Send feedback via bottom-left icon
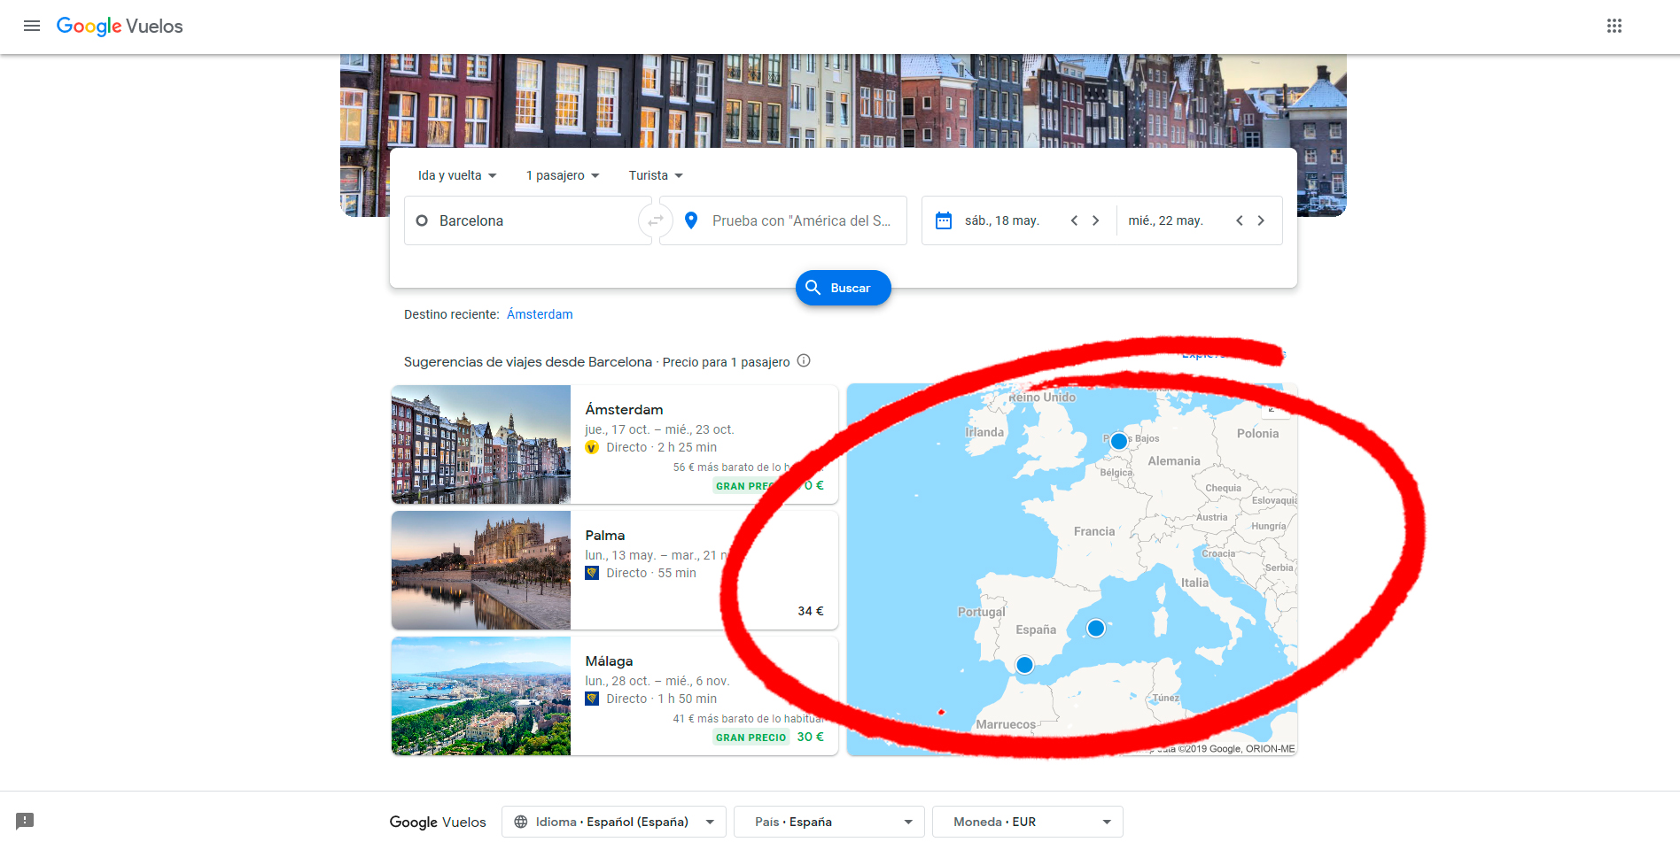Screen dimensions: 1680x842 [x=25, y=821]
